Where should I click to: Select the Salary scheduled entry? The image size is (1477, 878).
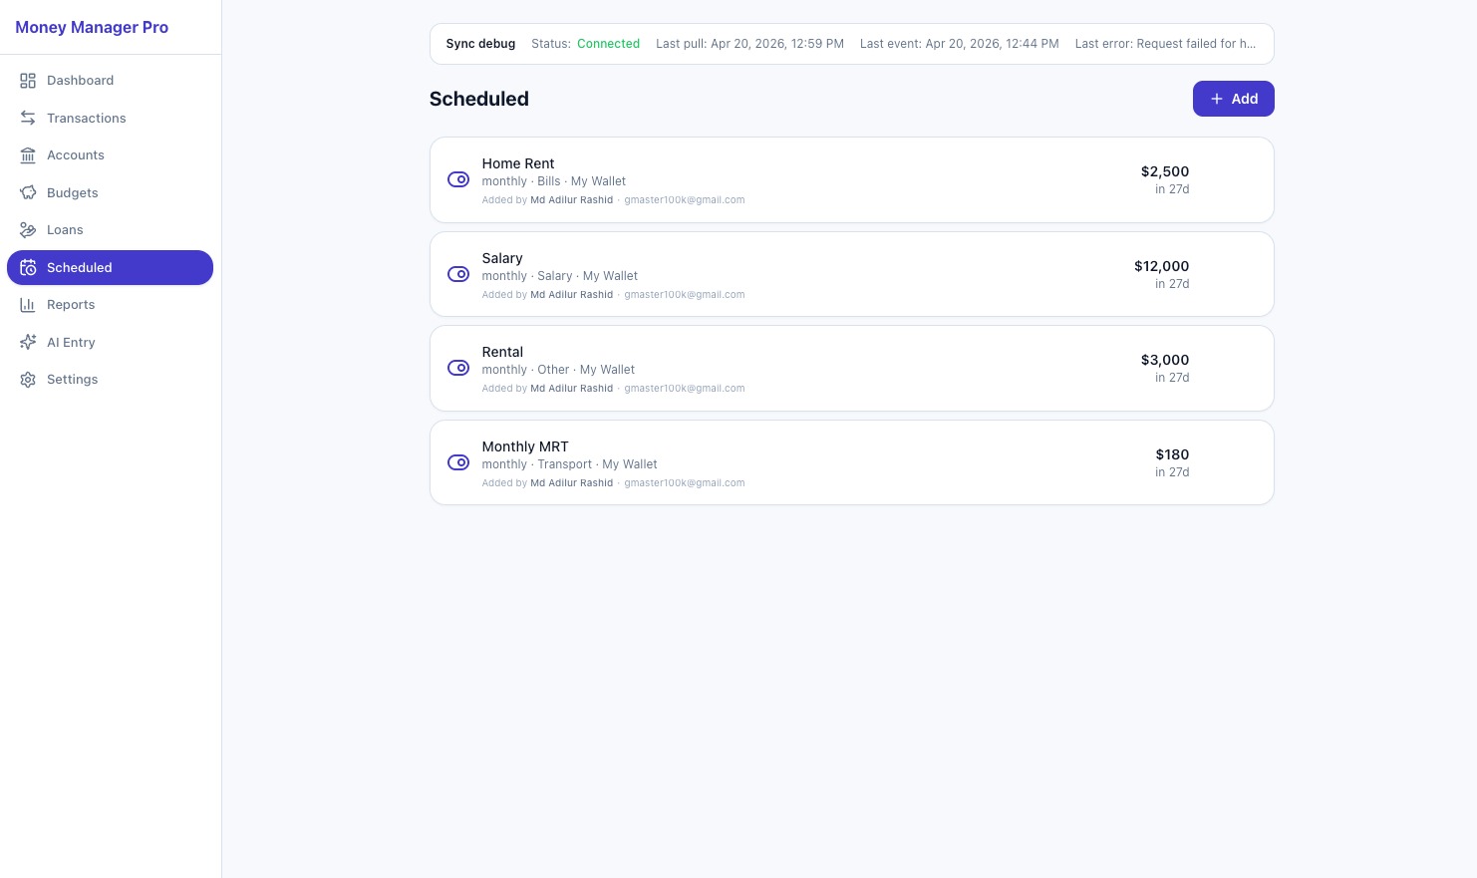(852, 274)
